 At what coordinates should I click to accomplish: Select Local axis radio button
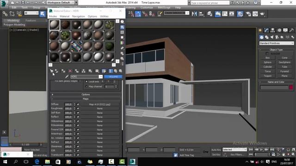pos(86,82)
